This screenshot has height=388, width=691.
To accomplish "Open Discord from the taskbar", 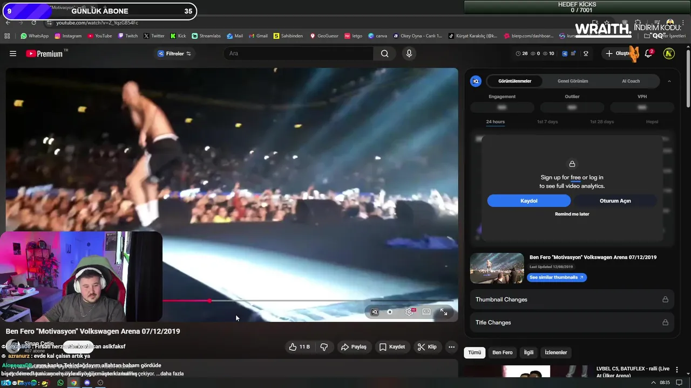I will (x=87, y=383).
